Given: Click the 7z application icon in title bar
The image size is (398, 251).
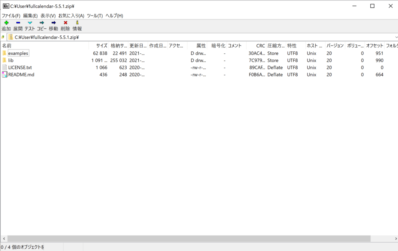Looking at the screenshot, I should pos(6,6).
